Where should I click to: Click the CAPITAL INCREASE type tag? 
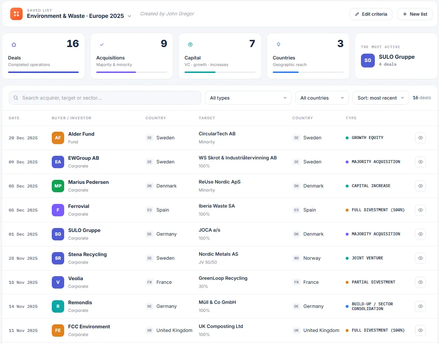(368, 186)
